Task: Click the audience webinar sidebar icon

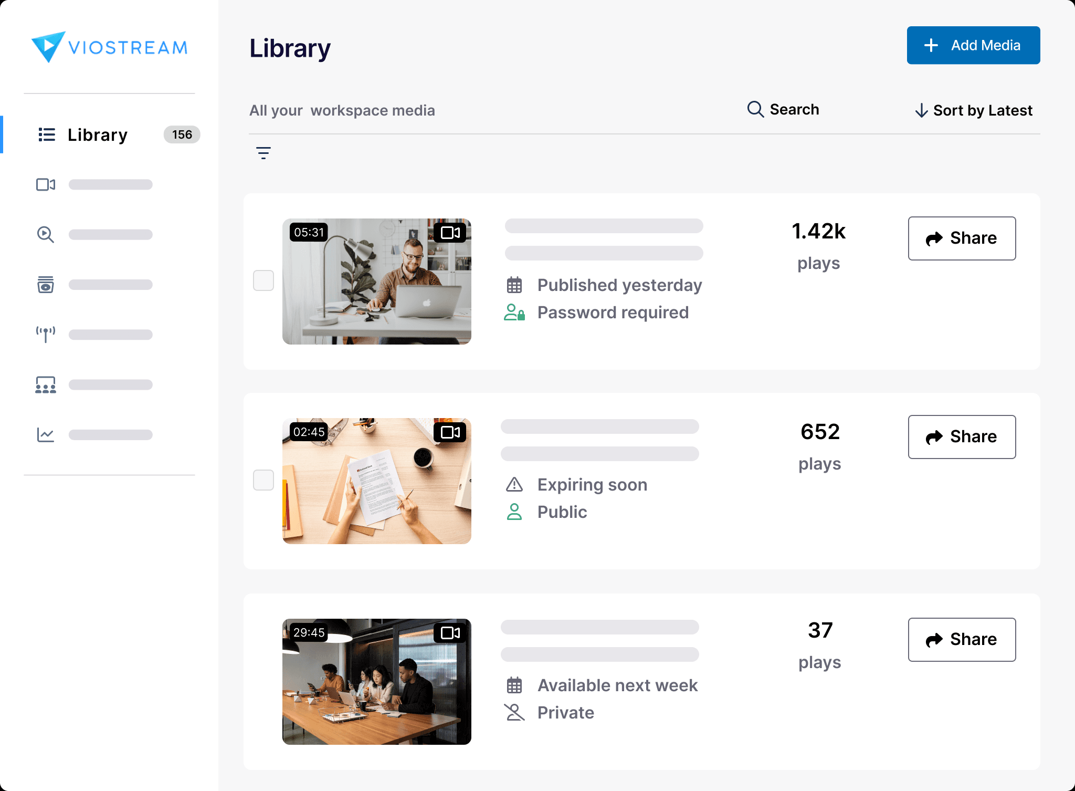Action: click(46, 384)
